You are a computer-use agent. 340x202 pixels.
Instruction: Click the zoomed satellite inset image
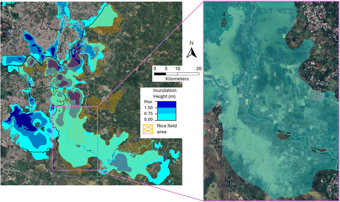point(271,101)
